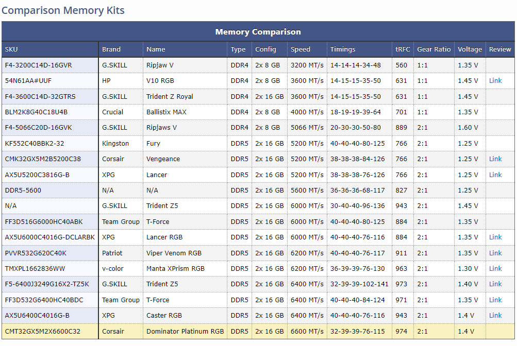Select SKU BLM2K8G40C18U4B
Image resolution: width=517 pixels, height=346 pixels.
pos(36,112)
